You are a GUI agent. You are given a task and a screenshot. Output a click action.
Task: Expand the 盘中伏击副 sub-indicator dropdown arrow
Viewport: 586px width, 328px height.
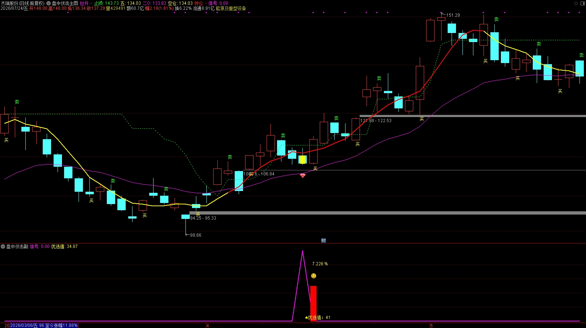tap(3, 246)
